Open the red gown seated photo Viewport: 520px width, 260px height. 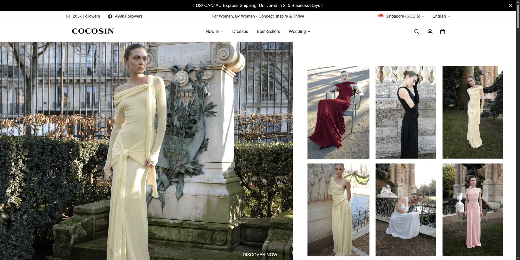click(x=338, y=112)
